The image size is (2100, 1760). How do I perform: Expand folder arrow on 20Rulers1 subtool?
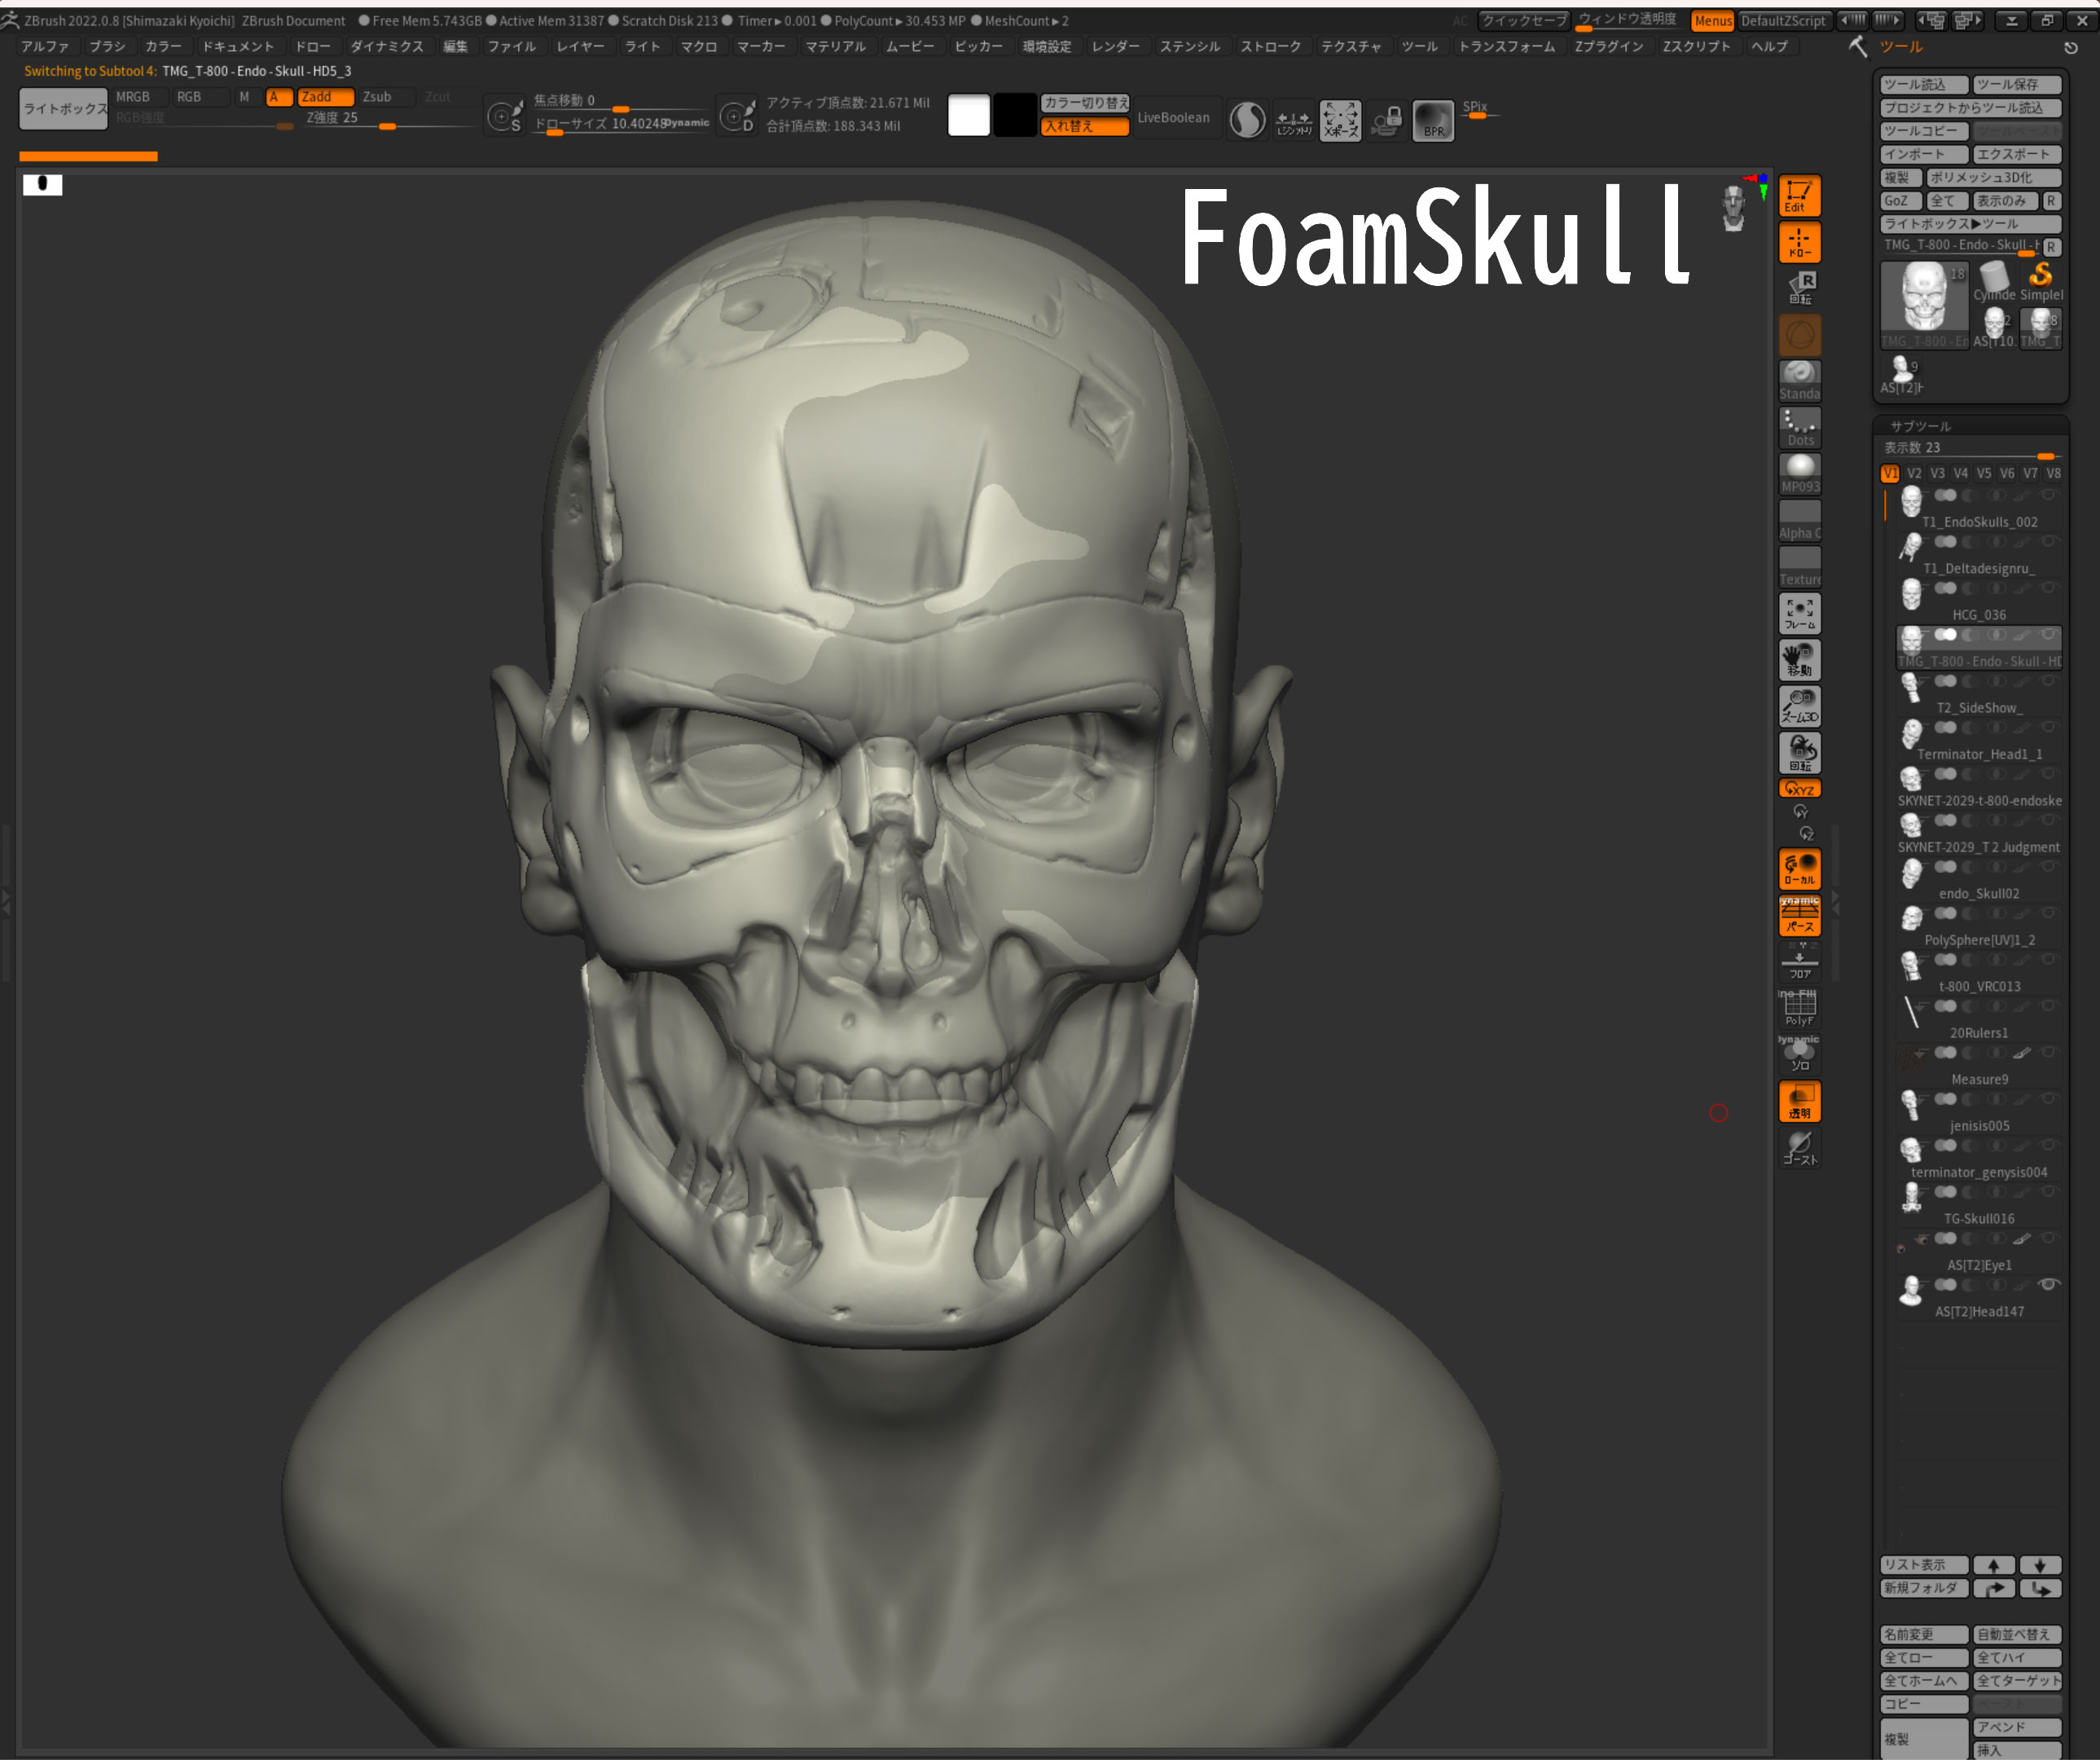(x=1919, y=1006)
